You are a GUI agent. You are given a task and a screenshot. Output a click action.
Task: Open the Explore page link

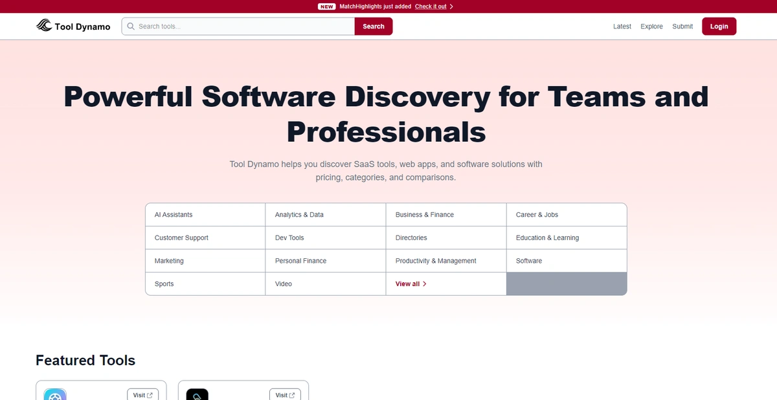click(x=651, y=26)
